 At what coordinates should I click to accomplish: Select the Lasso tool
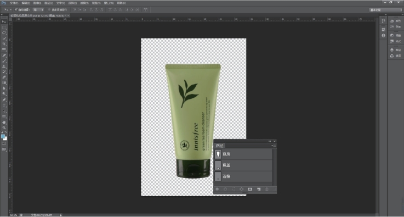4,33
